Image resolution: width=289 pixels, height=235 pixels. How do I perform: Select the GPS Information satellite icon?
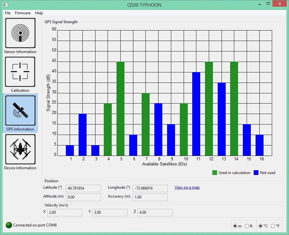(x=20, y=111)
